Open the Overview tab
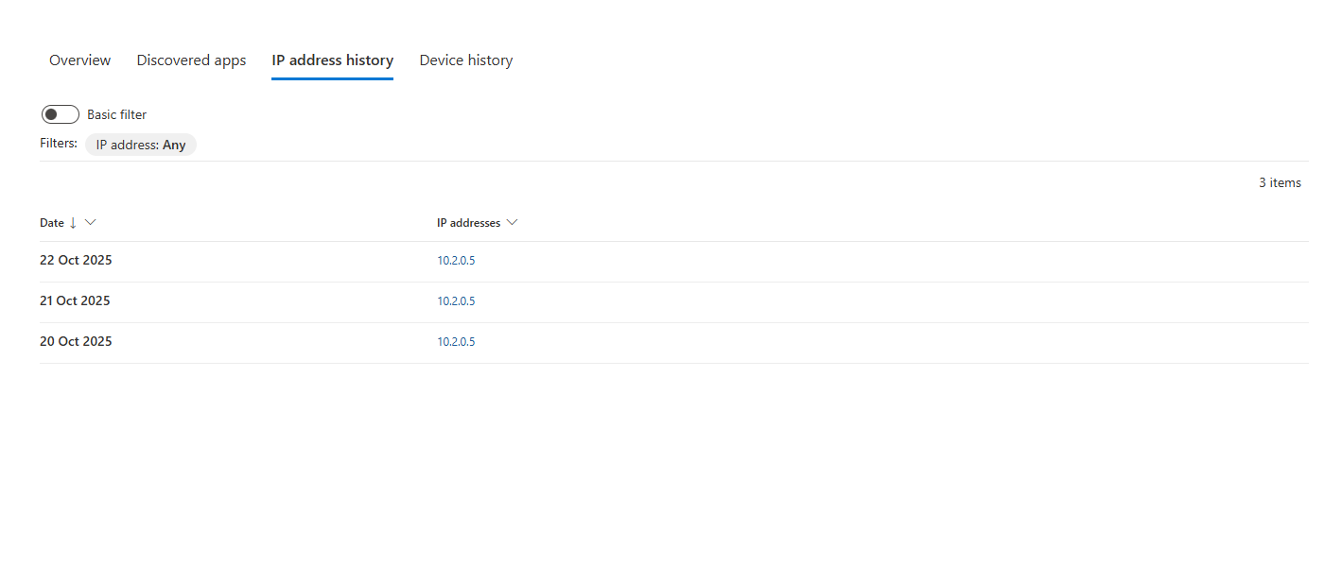The height and width of the screenshot is (566, 1342). (79, 60)
